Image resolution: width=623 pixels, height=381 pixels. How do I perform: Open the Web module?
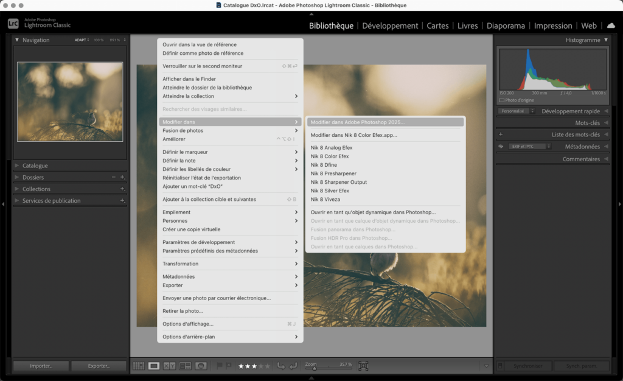[x=588, y=26]
